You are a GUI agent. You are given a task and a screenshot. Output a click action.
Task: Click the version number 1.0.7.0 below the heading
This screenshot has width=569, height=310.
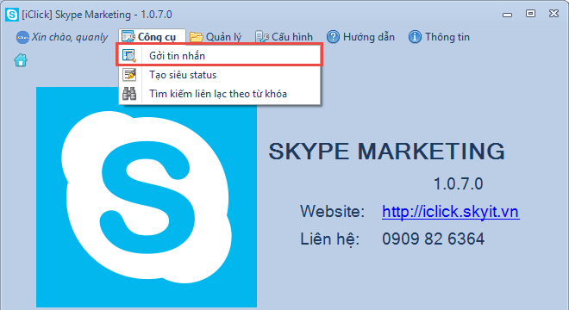click(459, 183)
